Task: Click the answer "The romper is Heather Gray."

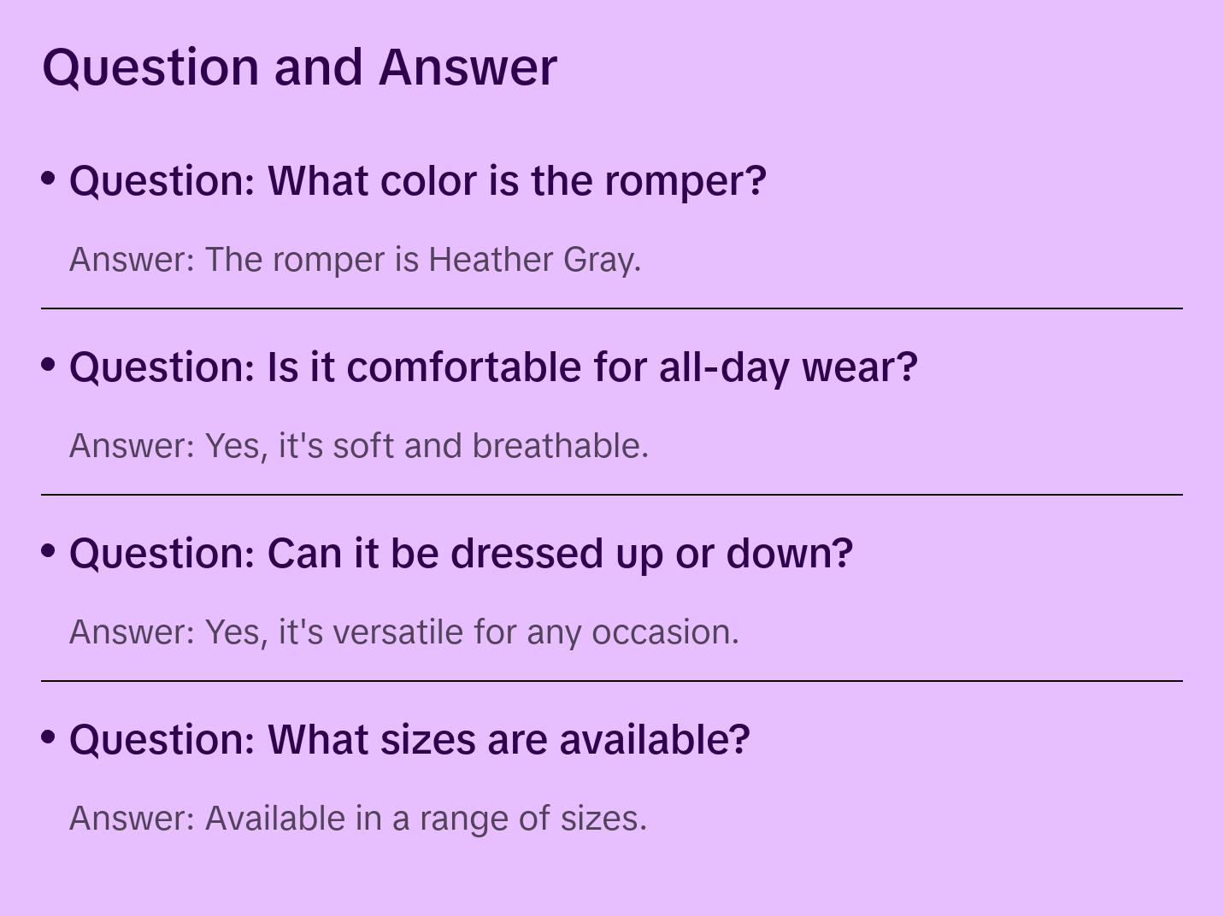Action: tap(355, 260)
